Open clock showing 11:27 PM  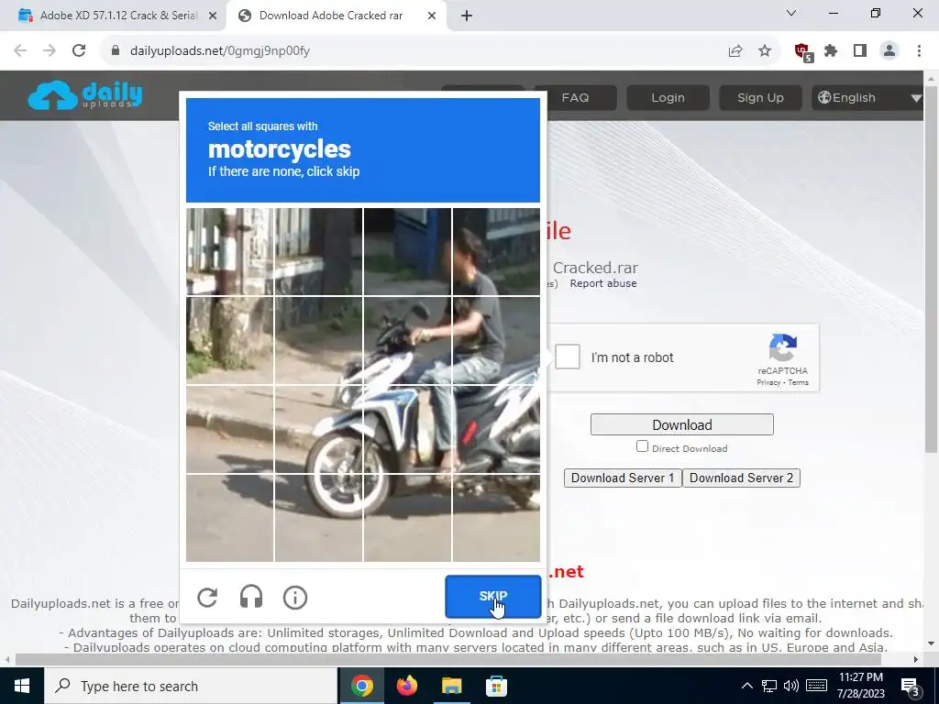click(x=860, y=677)
